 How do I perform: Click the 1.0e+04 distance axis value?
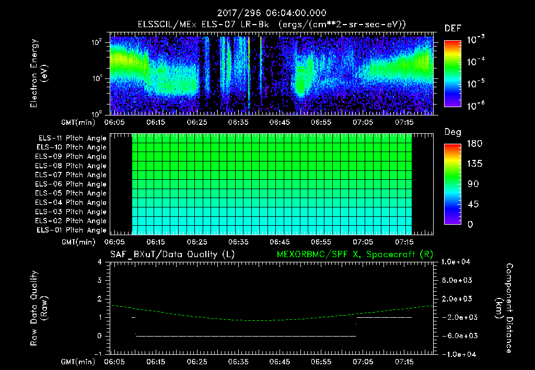(456, 262)
